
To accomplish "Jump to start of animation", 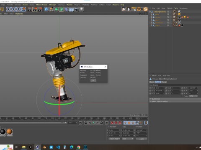I will (80, 123).
